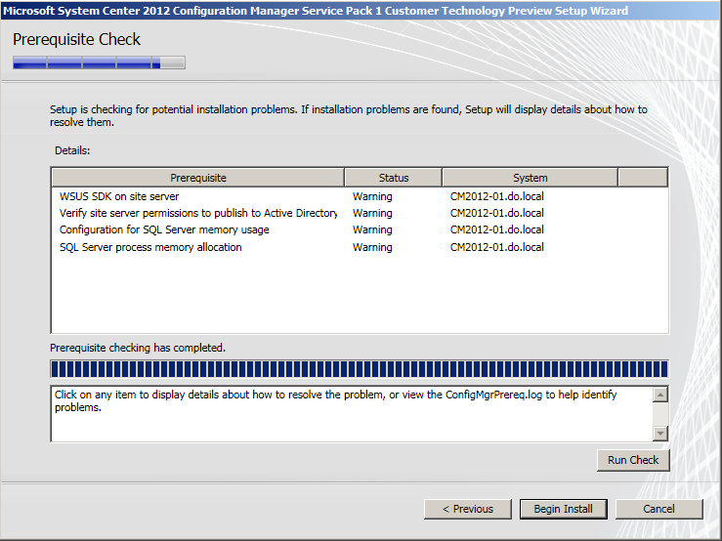Sort by the Prerequisite column header
Screen dimensions: 722x541
[x=198, y=178]
